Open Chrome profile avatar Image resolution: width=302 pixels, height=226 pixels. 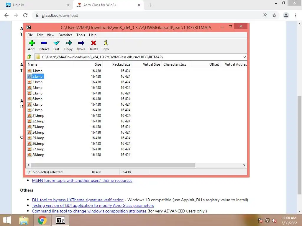point(286,15)
